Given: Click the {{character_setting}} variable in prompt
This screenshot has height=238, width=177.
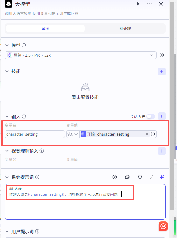Looking at the screenshot, I should pos(46,194).
